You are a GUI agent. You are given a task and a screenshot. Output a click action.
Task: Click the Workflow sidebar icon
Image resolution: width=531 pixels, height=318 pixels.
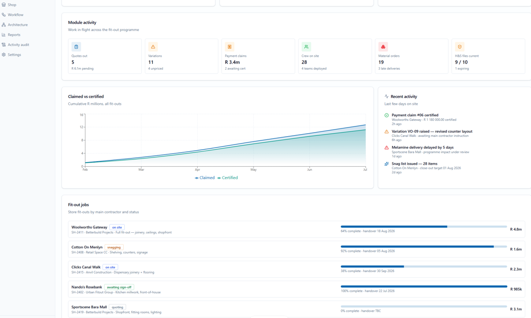point(4,15)
